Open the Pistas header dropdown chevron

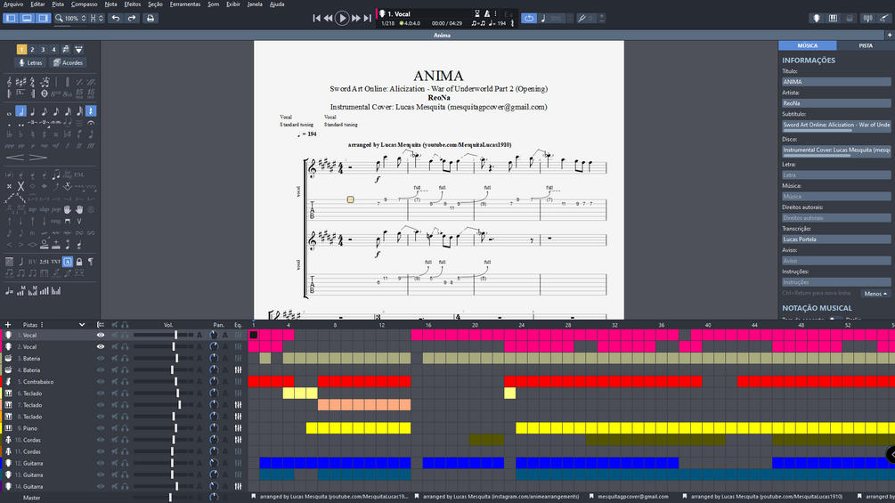pos(82,324)
